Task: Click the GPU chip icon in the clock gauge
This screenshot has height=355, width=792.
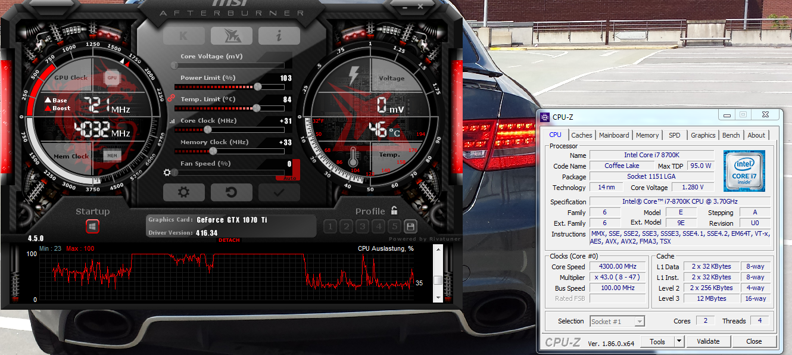Action: point(111,77)
